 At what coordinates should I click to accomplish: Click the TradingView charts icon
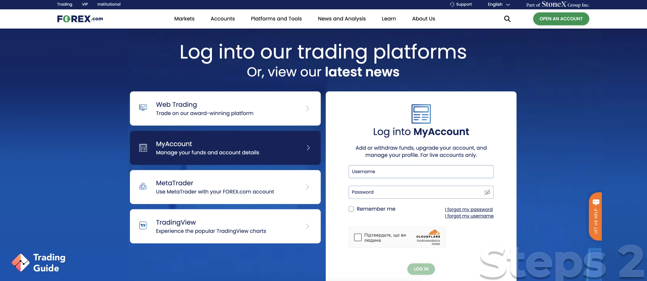pos(143,226)
